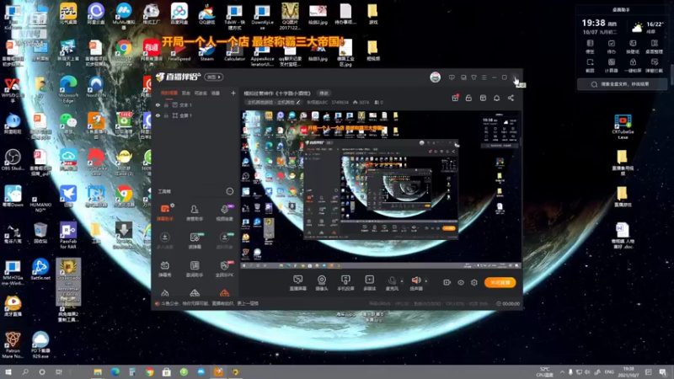Collapse the toolbox with the circle icon
The image size is (674, 379).
[x=230, y=191]
